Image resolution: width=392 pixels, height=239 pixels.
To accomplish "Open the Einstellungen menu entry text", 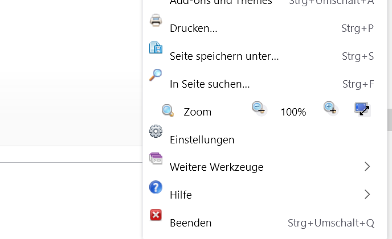I will [202, 139].
